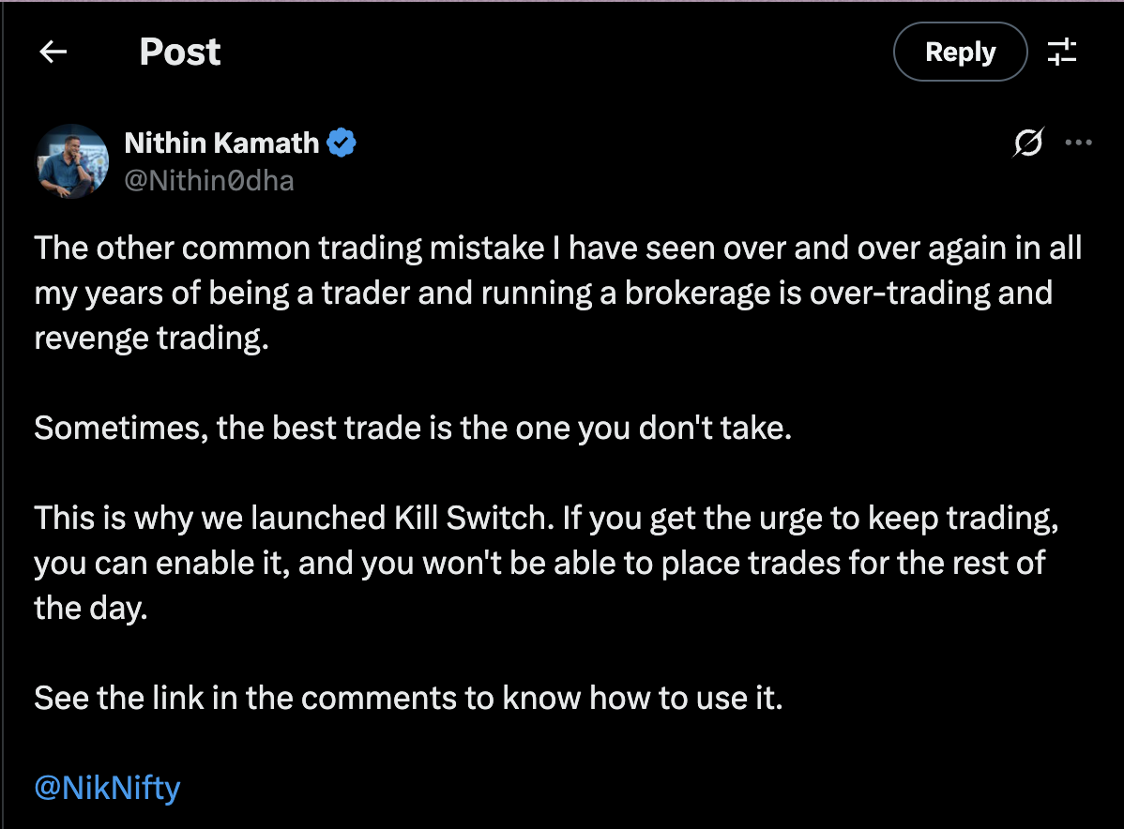Click Reply to start composing a response

click(x=960, y=52)
